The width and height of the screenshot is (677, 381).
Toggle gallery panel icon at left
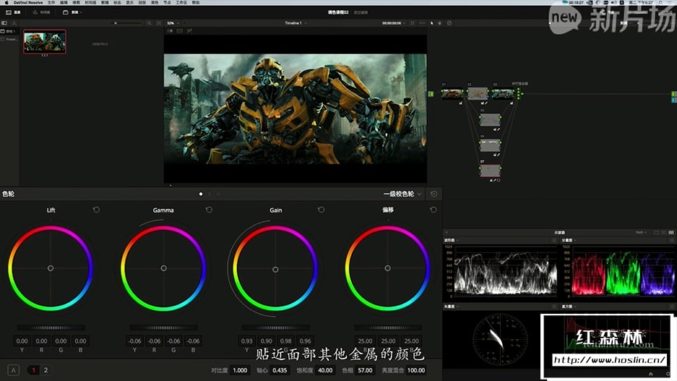pyautogui.click(x=4, y=23)
